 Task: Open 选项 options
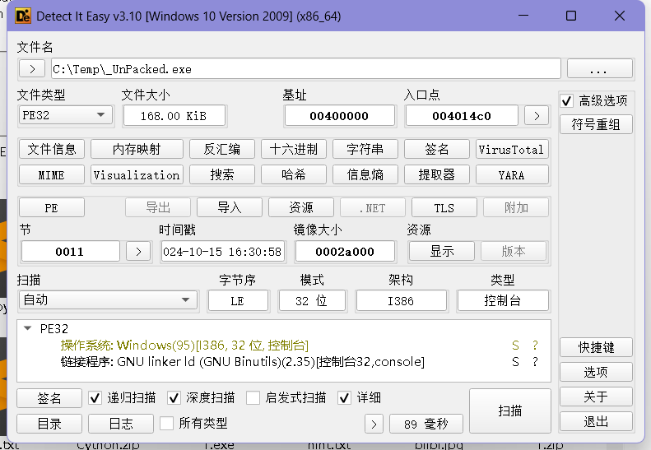pos(596,372)
